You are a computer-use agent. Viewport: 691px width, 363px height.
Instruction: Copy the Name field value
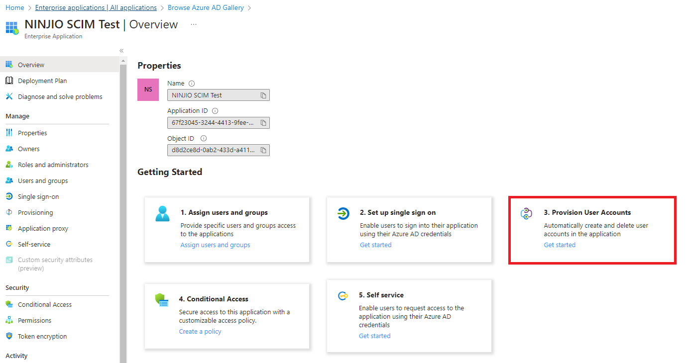pos(263,95)
